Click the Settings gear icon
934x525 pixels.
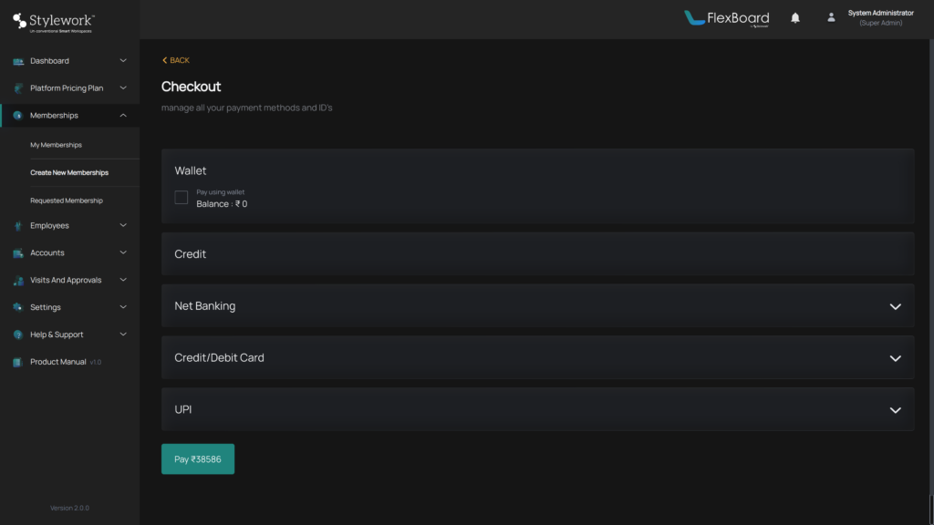(x=18, y=307)
